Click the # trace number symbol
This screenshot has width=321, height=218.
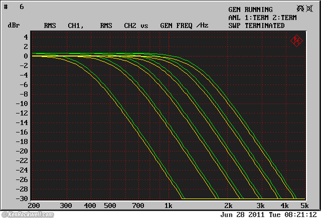click(x=6, y=7)
